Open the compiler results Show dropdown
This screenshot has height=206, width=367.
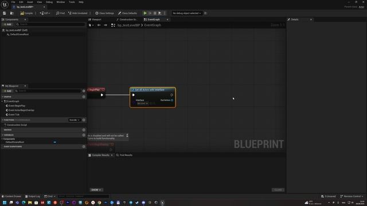point(96,190)
